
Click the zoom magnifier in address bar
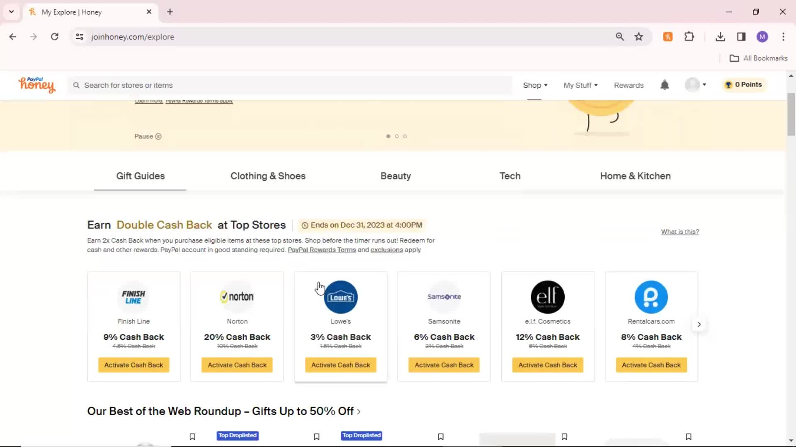tap(619, 37)
